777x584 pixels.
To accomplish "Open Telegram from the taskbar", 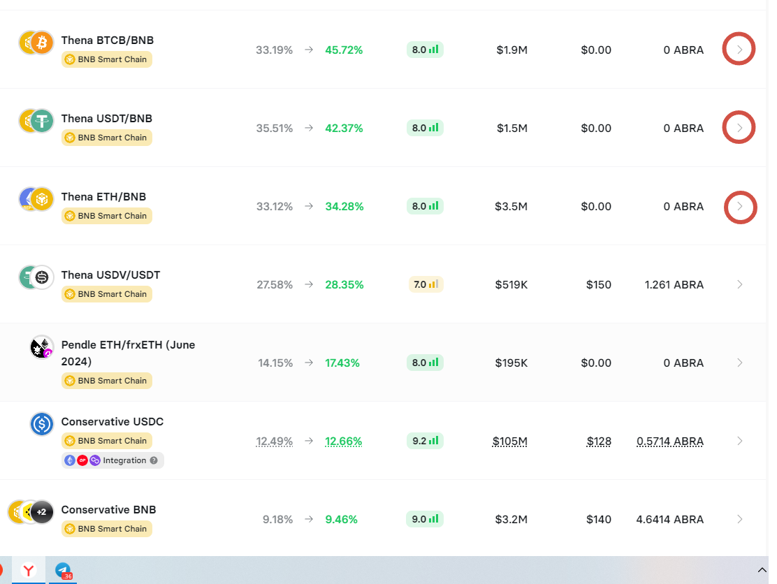I will pyautogui.click(x=63, y=570).
